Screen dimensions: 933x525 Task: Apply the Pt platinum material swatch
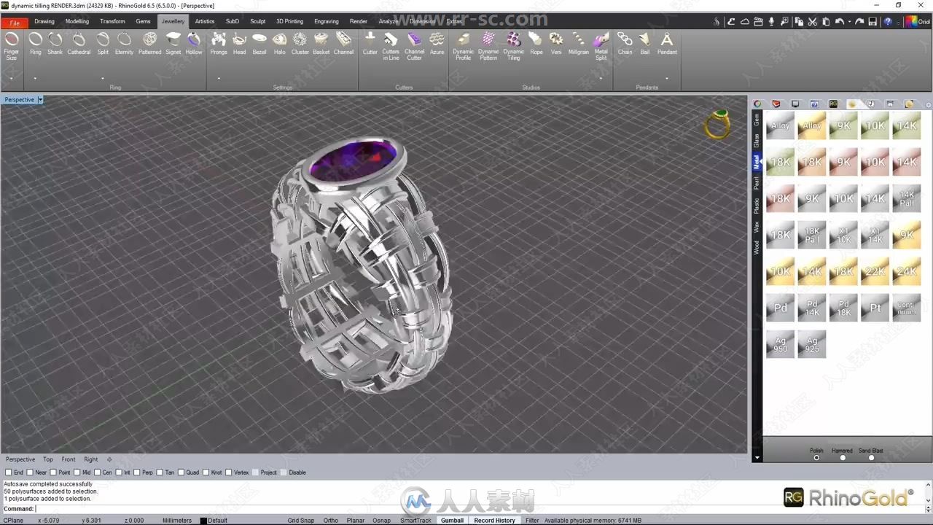875,308
